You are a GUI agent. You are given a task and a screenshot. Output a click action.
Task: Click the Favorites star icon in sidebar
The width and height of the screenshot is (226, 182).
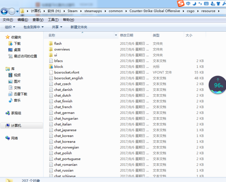pyautogui.click(x=7, y=37)
